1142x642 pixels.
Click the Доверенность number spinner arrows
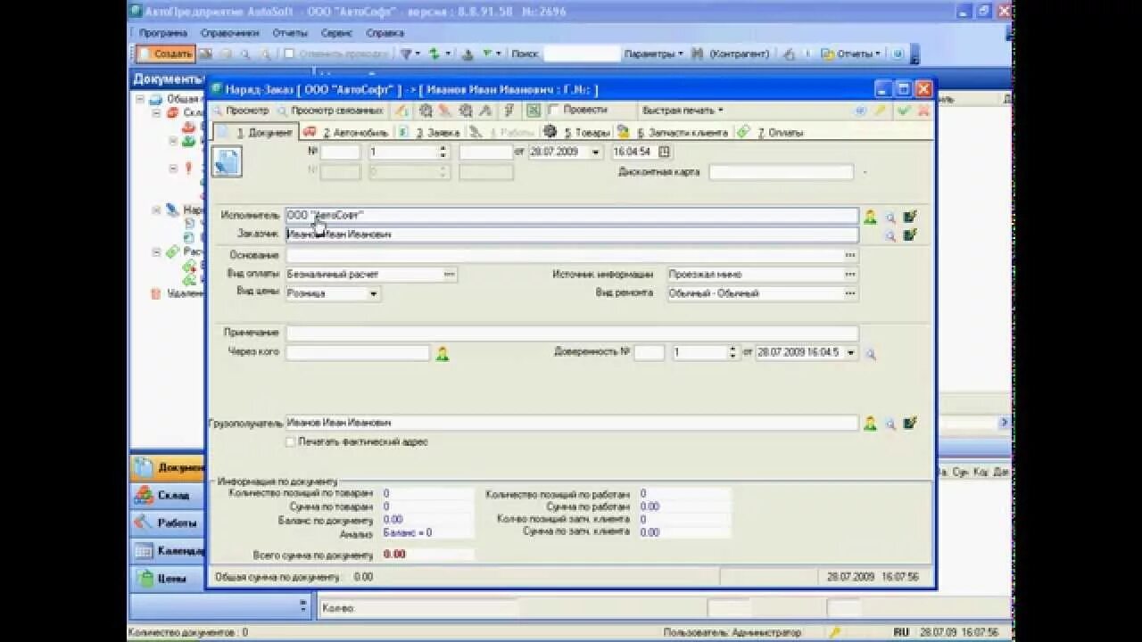[x=733, y=352]
